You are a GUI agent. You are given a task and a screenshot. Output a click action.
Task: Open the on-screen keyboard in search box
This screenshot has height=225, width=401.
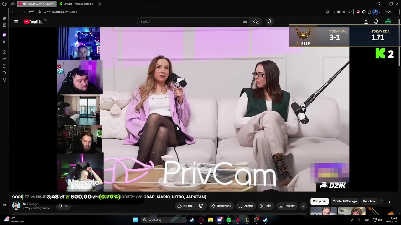click(245, 22)
